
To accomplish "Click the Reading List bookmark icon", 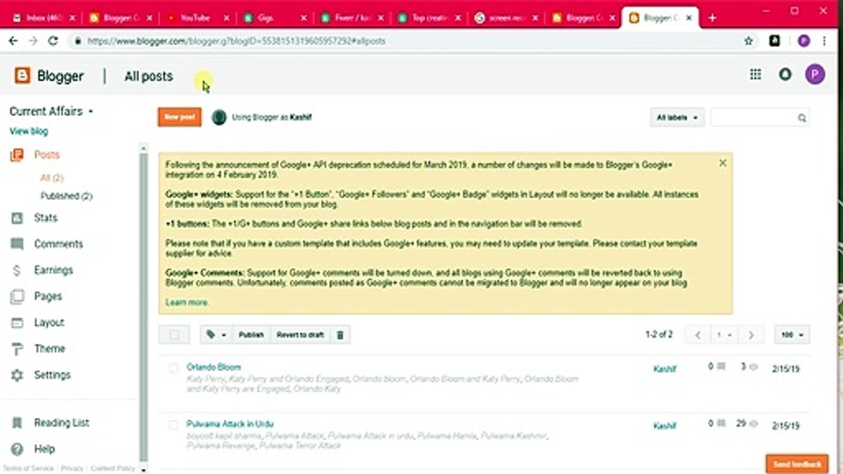I will click(18, 423).
